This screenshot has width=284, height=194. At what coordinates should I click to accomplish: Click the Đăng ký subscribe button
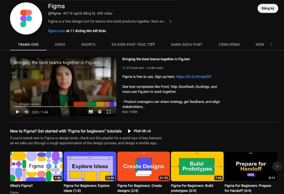pyautogui.click(x=268, y=9)
